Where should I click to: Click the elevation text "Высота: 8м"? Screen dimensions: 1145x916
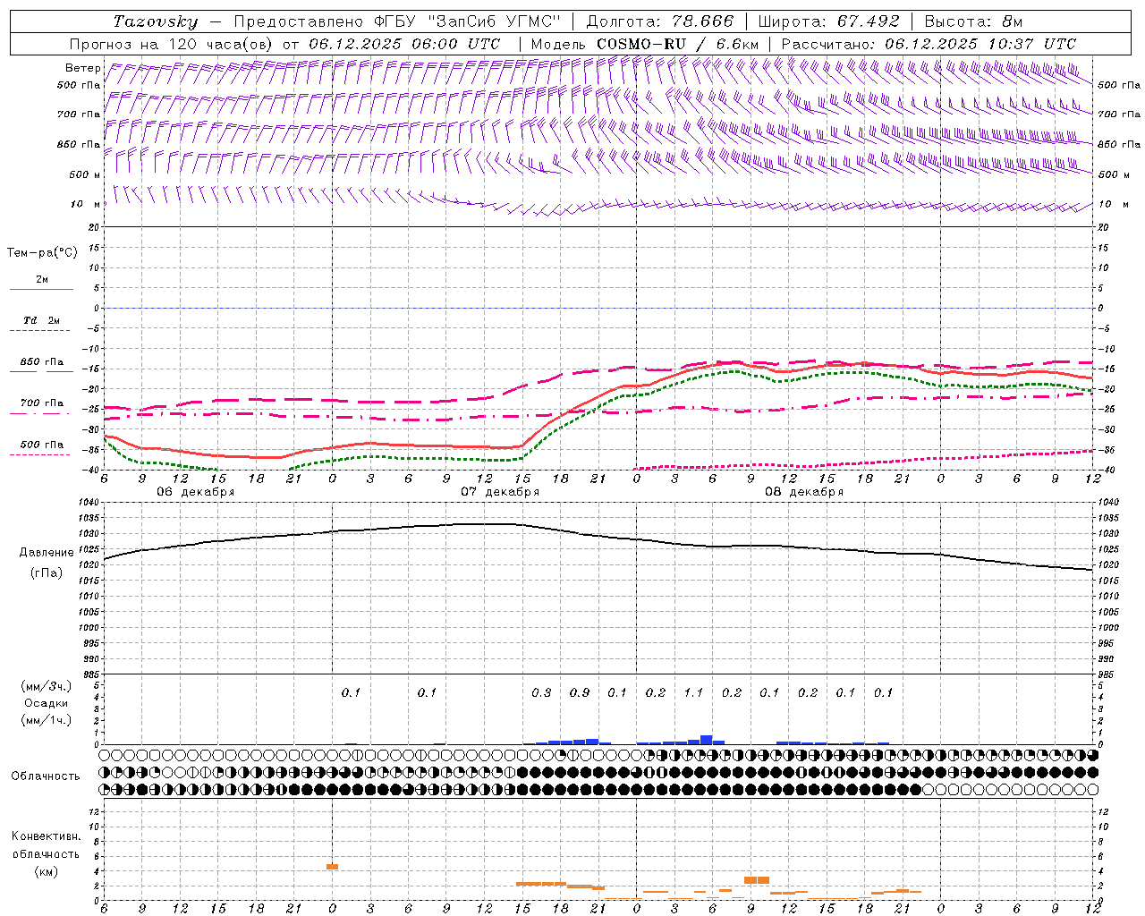click(x=973, y=21)
